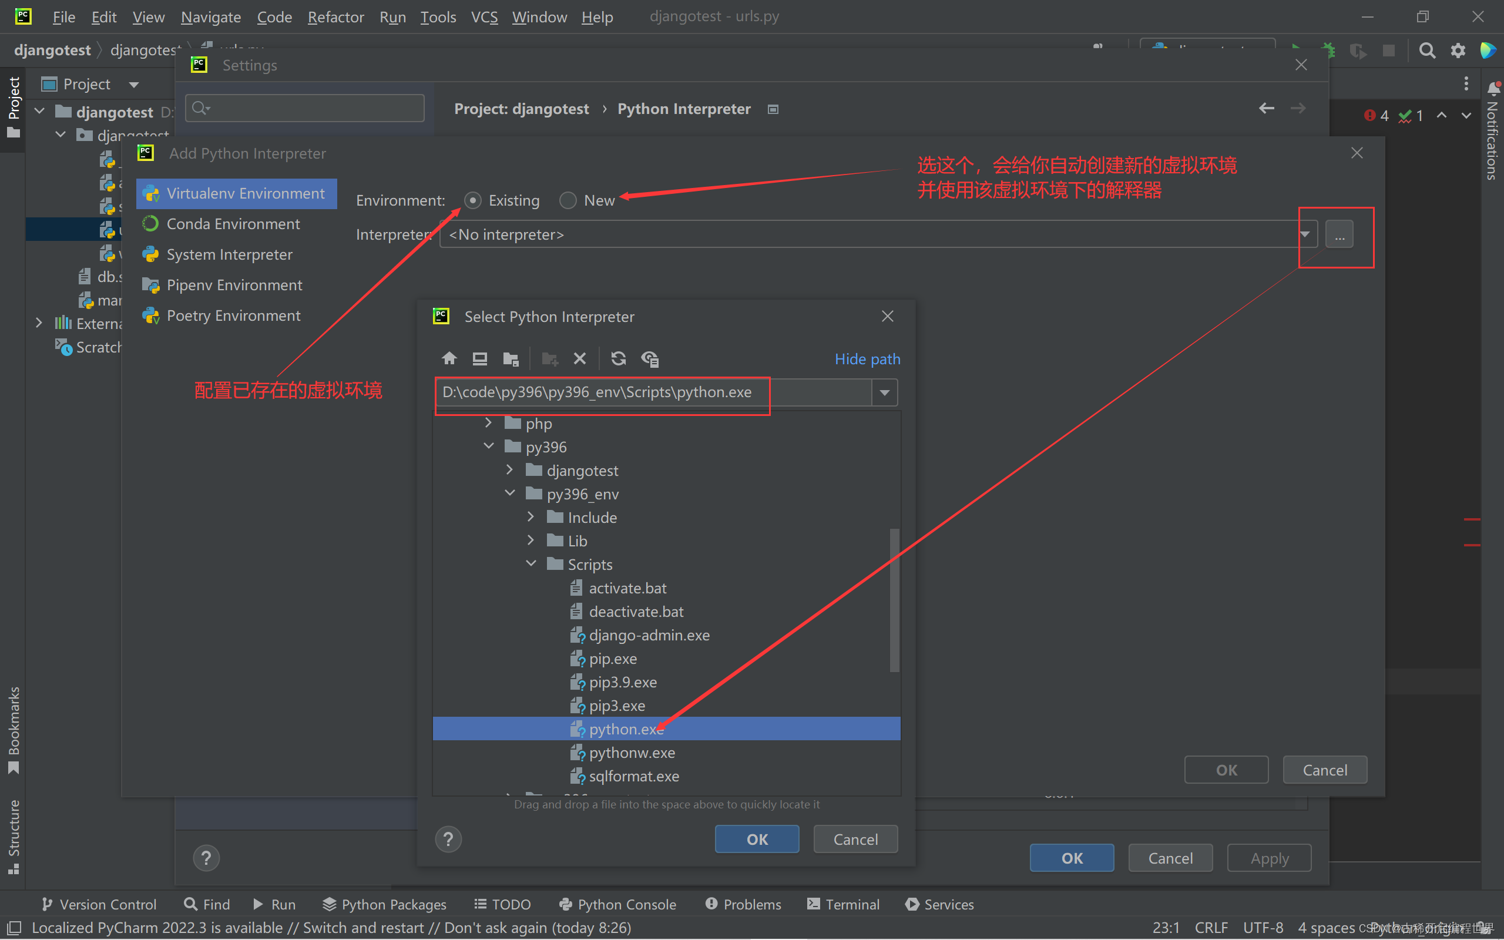The height and width of the screenshot is (940, 1504).
Task: Click the help icon in Settings dialog
Action: click(206, 858)
